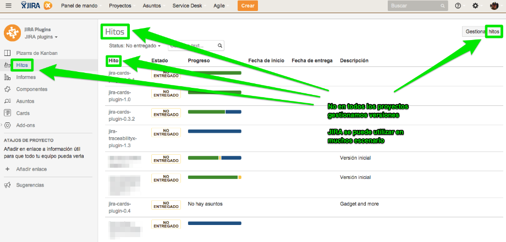This screenshot has width=506, height=242.
Task: Click the Fecha de entrega column header
Action: [x=312, y=60]
